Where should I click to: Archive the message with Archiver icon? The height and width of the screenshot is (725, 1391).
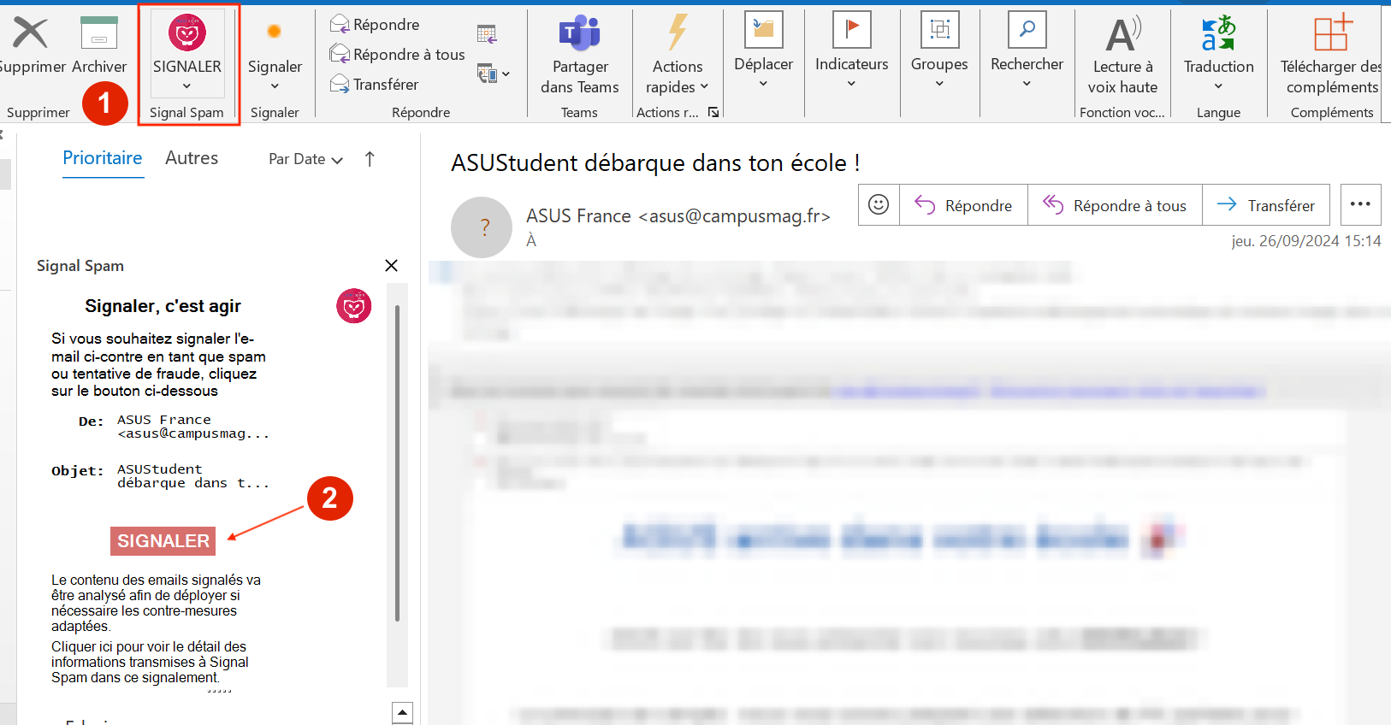[99, 33]
